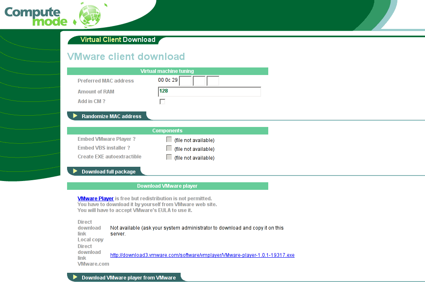Toggle Embed VBS installer checkbox
The height and width of the screenshot is (282, 425).
coord(169,148)
